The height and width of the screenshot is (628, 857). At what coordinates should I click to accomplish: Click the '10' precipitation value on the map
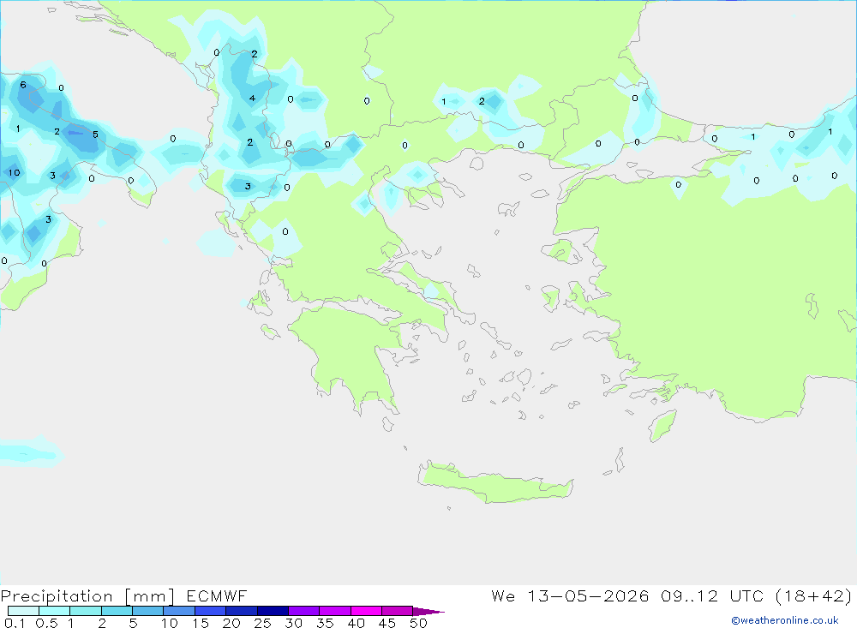click(x=14, y=173)
